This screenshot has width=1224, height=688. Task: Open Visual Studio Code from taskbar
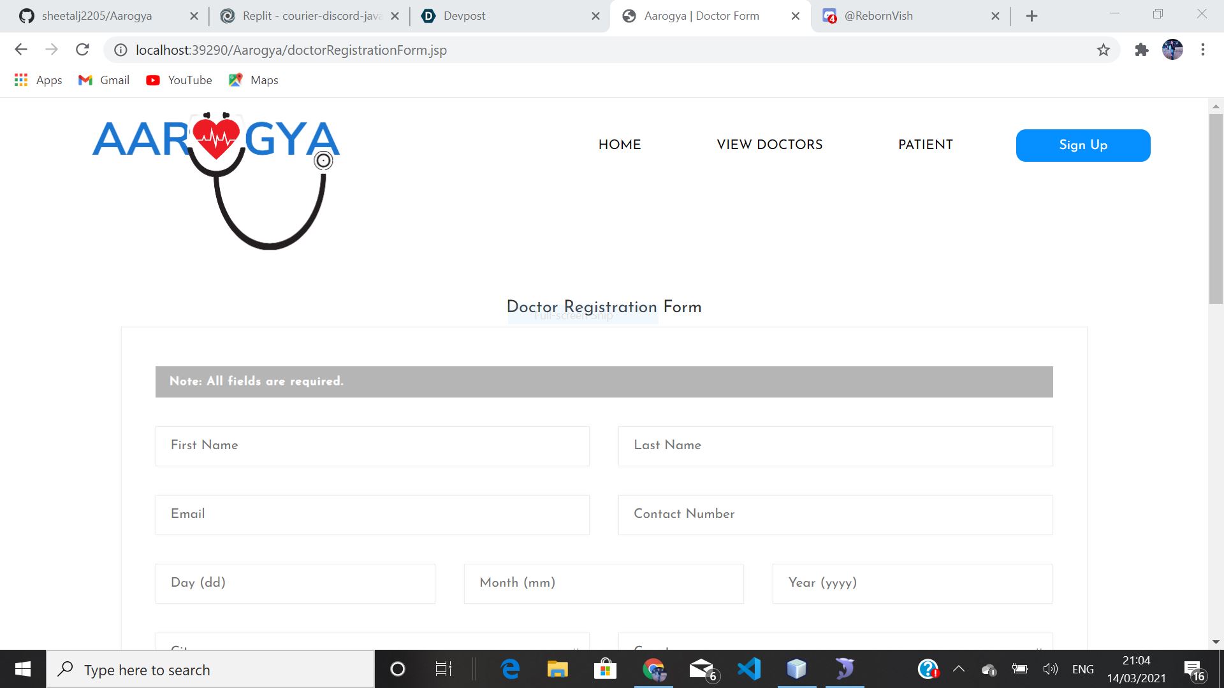pyautogui.click(x=749, y=669)
